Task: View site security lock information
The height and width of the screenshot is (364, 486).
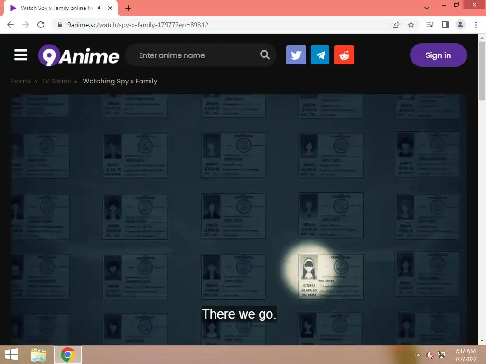Action: (60, 25)
